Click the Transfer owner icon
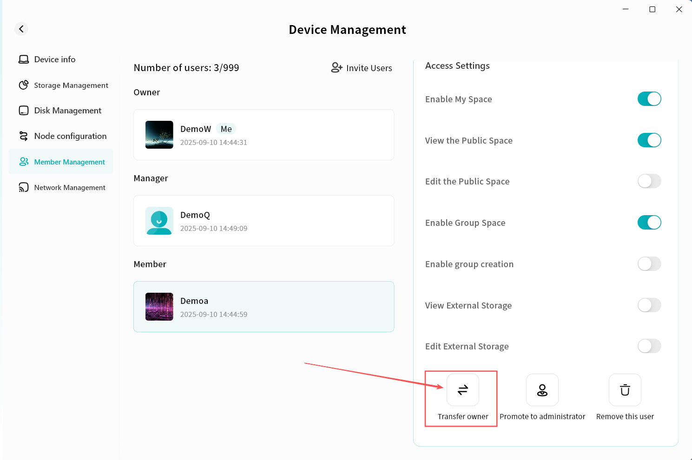 click(462, 390)
